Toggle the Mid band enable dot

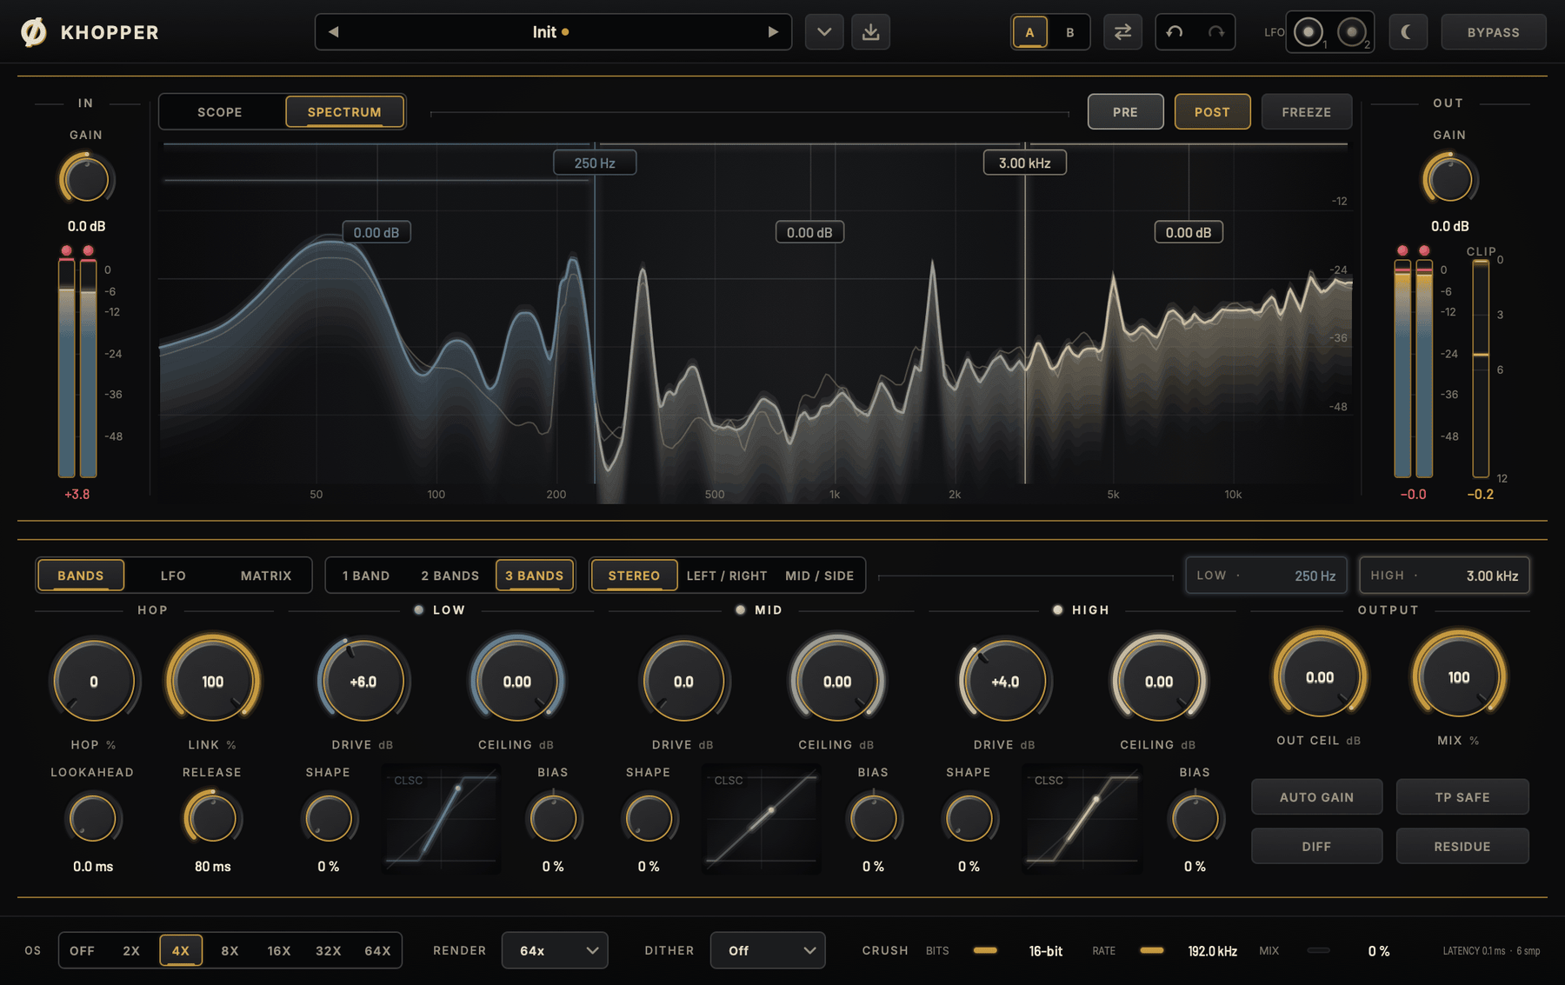[x=740, y=609]
